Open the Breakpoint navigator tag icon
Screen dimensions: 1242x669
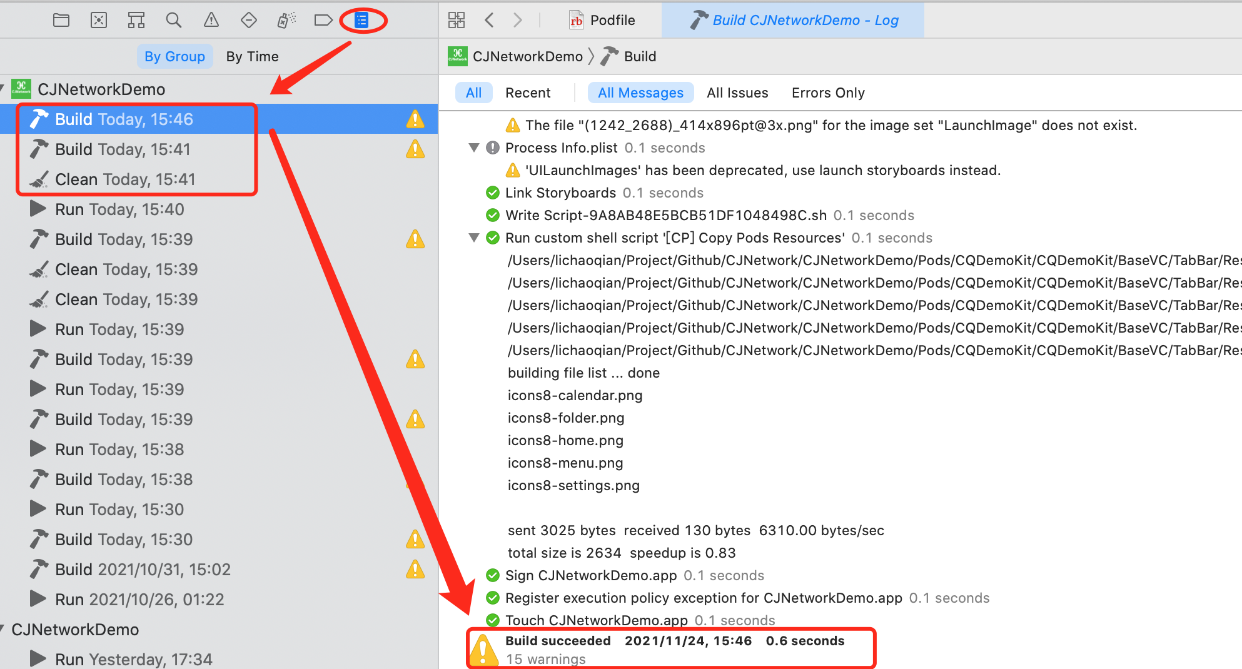pyautogui.click(x=323, y=21)
